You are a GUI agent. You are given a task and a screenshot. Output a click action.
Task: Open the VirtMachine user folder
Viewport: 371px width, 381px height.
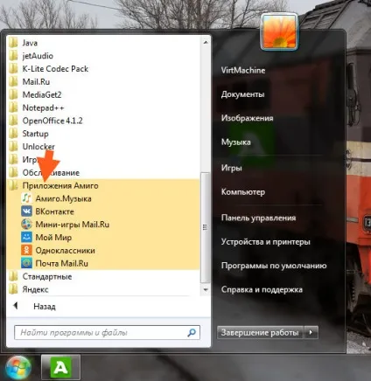click(243, 70)
